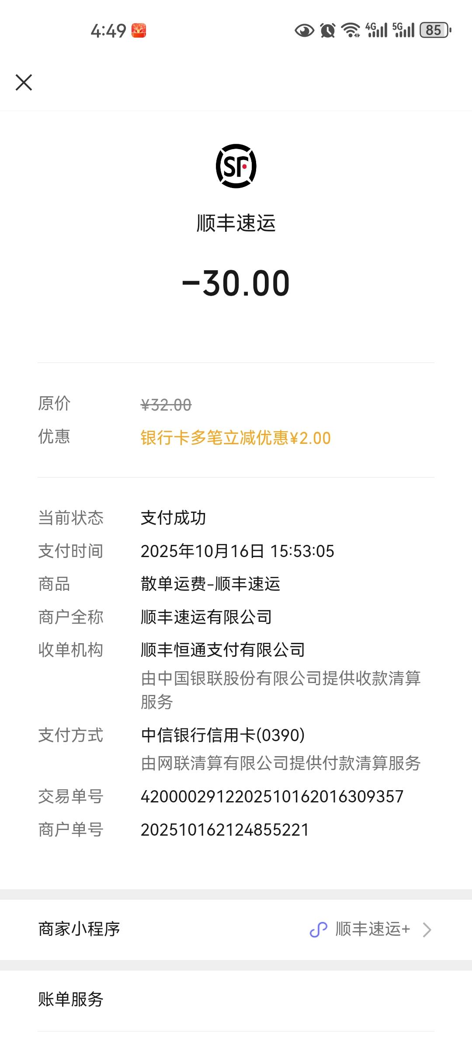Screen dimensions: 472x1039
Task: Tap the transaction number 交易单号 value
Action: (272, 797)
